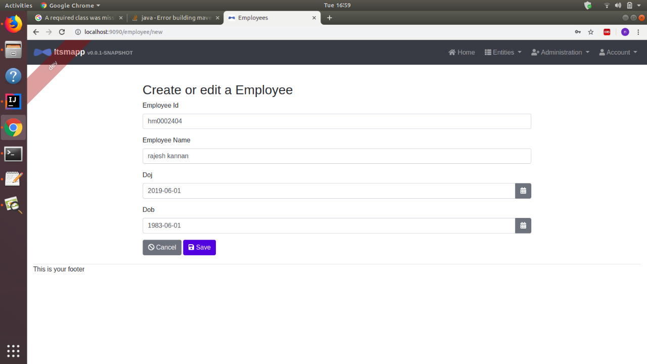The width and height of the screenshot is (647, 364).
Task: Open the Google Chrome app menu
Action: (x=70, y=5)
